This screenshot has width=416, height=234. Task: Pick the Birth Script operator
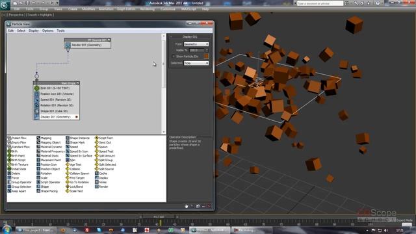16,160
